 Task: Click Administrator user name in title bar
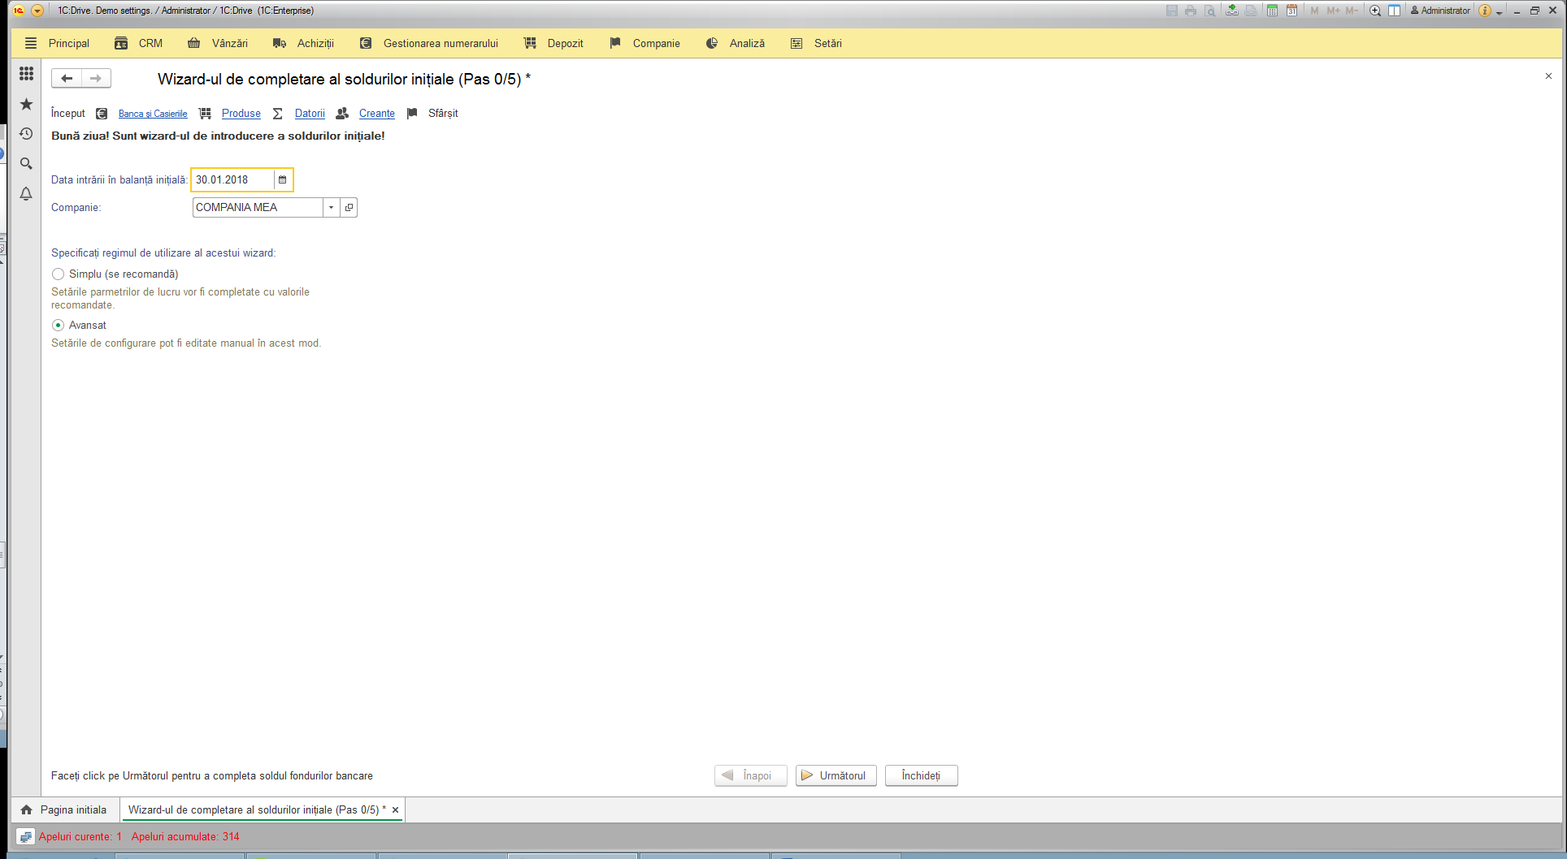1439,11
